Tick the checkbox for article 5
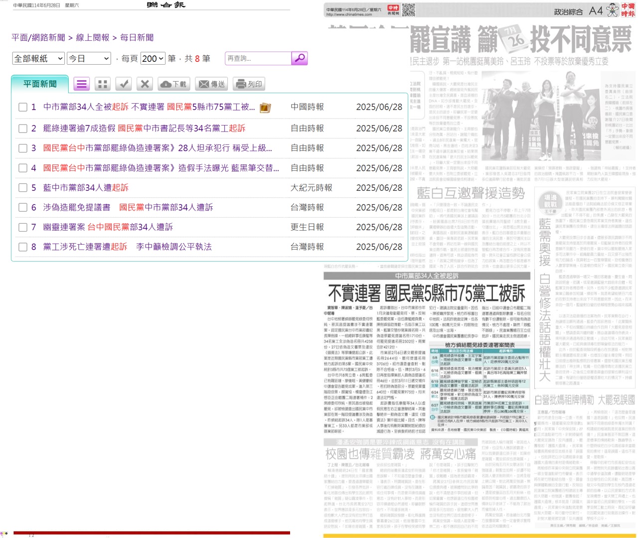Image resolution: width=642 pixels, height=538 pixels. [x=22, y=188]
